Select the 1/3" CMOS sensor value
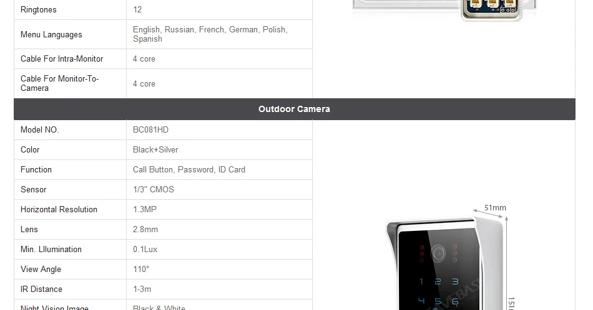Screen dimensions: 593x310 tap(153, 190)
